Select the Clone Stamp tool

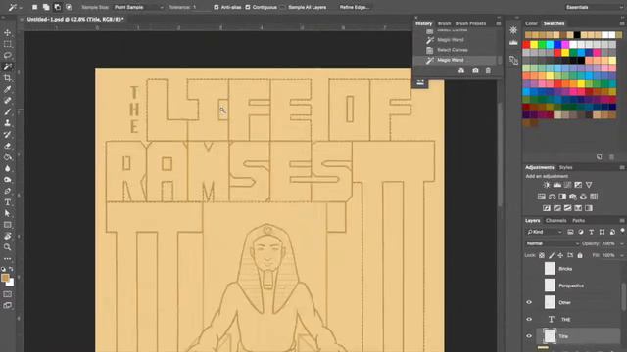7,123
